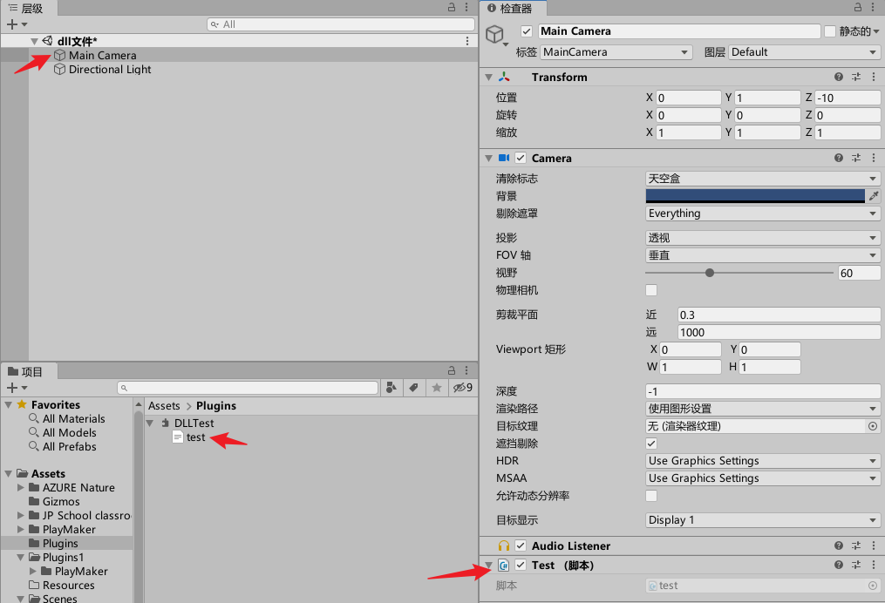The height and width of the screenshot is (603, 885).
Task: Open Camera component context menu
Action: 873,158
